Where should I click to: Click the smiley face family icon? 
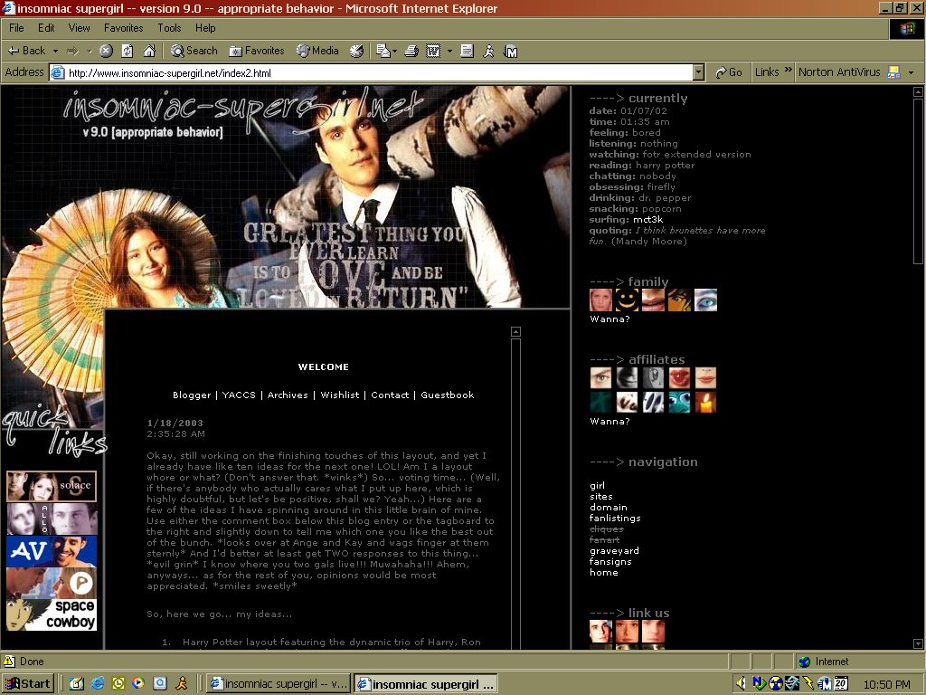(x=627, y=300)
